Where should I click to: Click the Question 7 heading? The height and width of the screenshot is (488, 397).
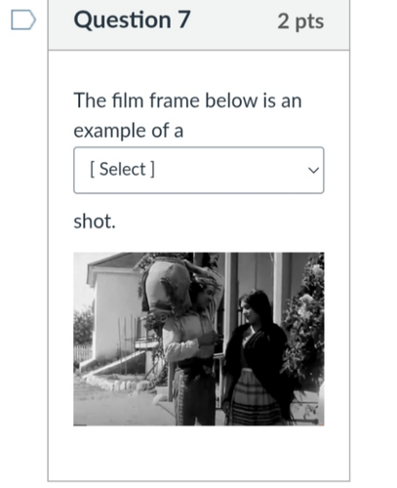(x=132, y=20)
